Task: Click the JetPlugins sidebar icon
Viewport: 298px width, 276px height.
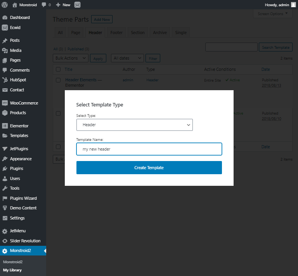Action: tap(5, 149)
